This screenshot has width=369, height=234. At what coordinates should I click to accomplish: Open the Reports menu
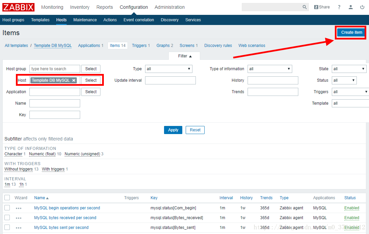click(105, 7)
